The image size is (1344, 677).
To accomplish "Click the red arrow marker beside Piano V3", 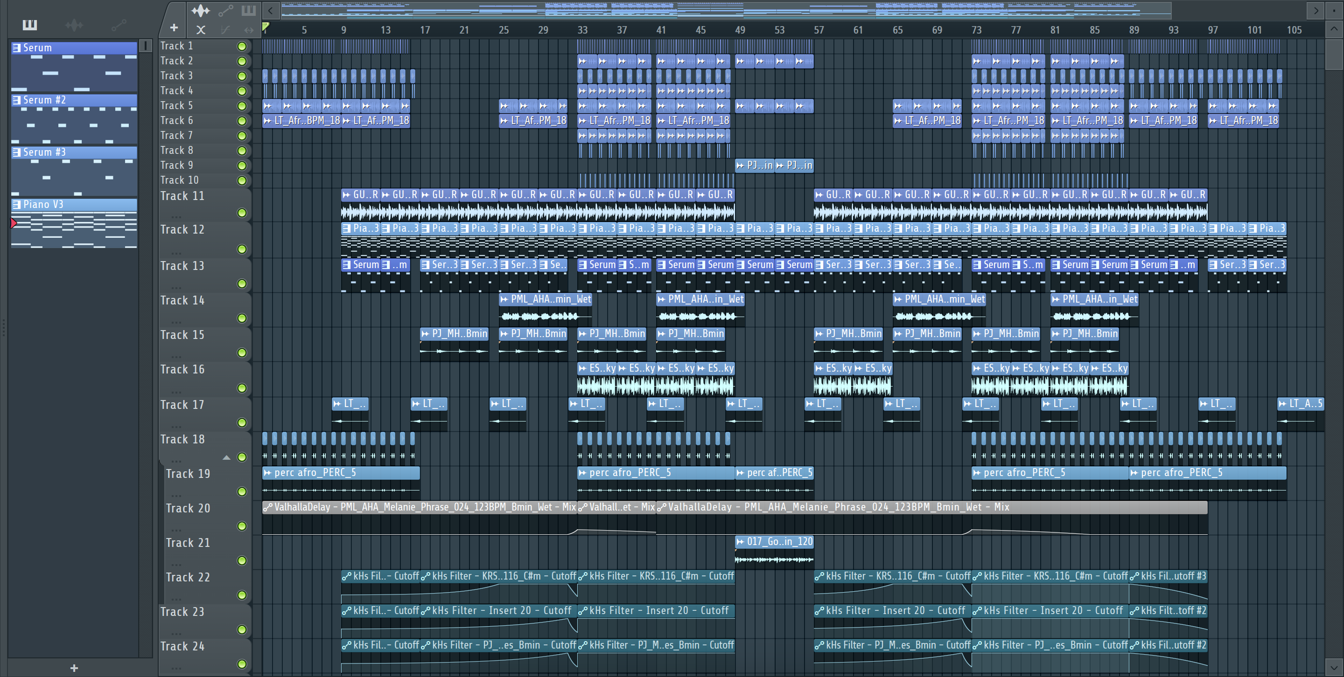I will pos(14,223).
